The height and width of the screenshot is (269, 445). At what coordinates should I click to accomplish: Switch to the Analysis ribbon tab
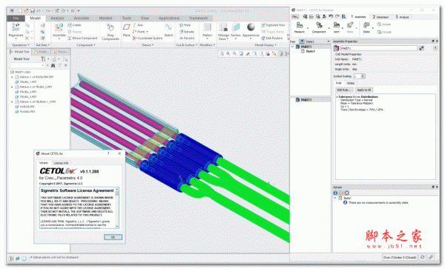[x=57, y=18]
